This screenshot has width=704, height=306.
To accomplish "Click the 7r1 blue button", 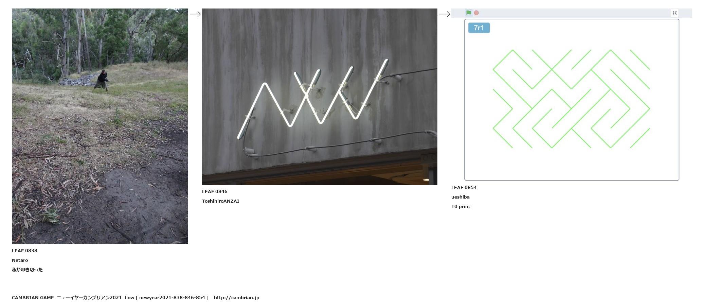I will (x=479, y=28).
